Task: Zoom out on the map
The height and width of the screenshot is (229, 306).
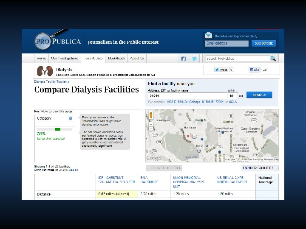Action: (x=151, y=128)
